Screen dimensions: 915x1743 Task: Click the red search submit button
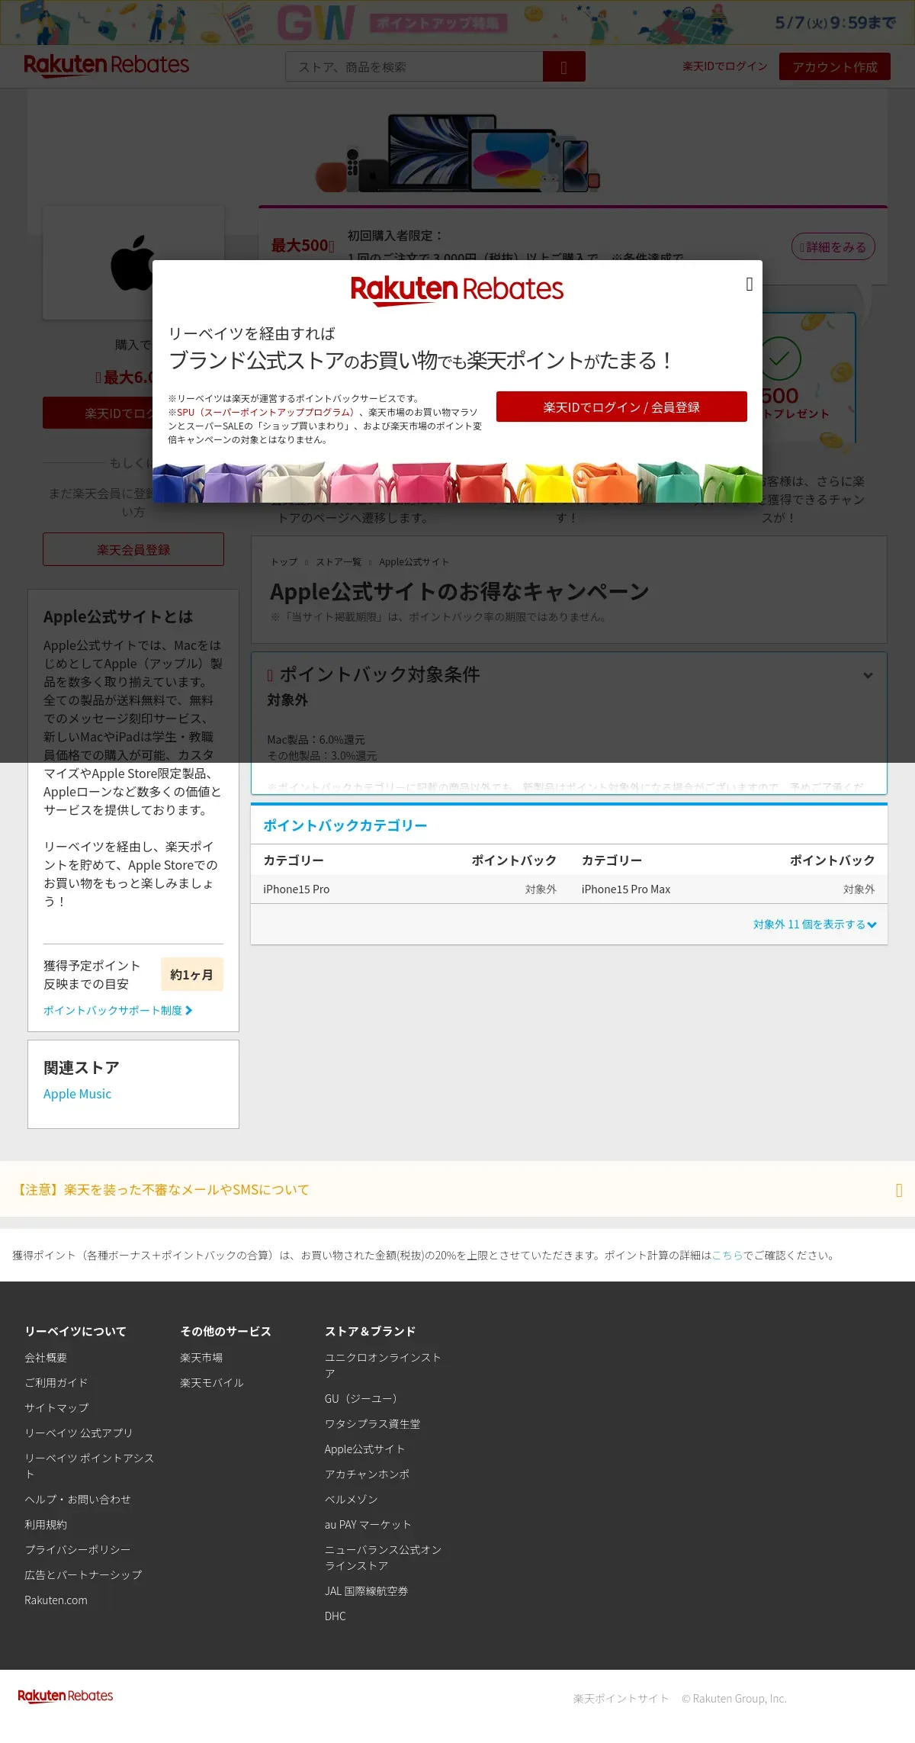click(x=564, y=67)
